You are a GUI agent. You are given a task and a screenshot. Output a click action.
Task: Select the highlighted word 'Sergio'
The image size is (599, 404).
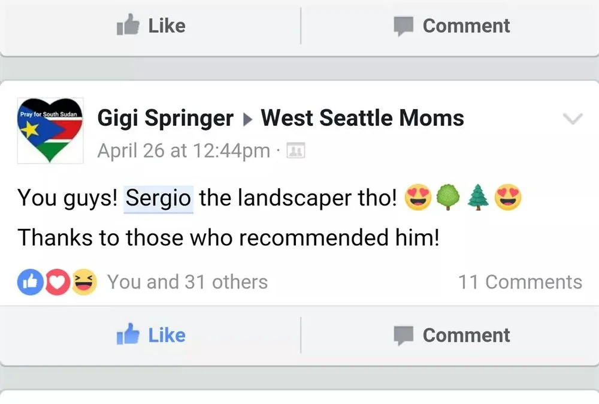[x=158, y=198]
